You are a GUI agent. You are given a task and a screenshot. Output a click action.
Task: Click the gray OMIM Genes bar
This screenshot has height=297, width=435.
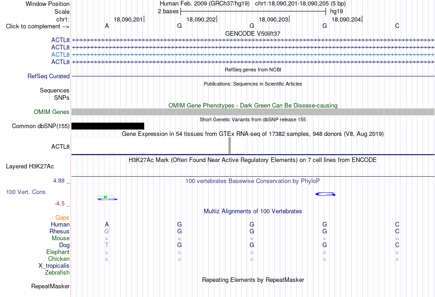coord(253,112)
